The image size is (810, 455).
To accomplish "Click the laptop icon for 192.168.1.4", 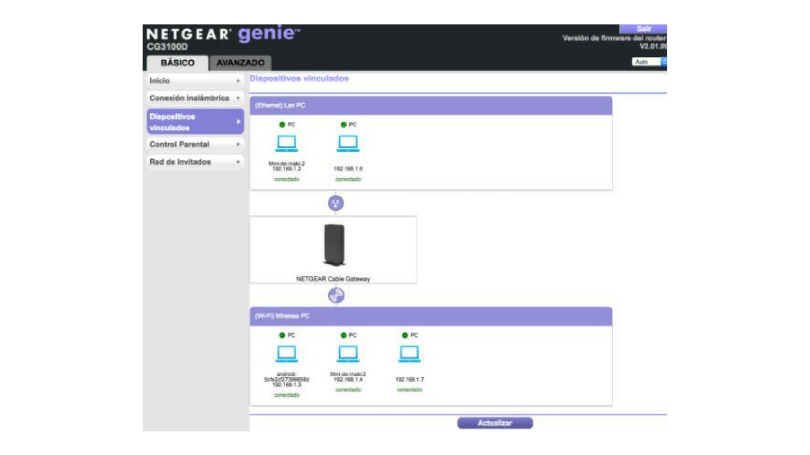I will pos(348,354).
